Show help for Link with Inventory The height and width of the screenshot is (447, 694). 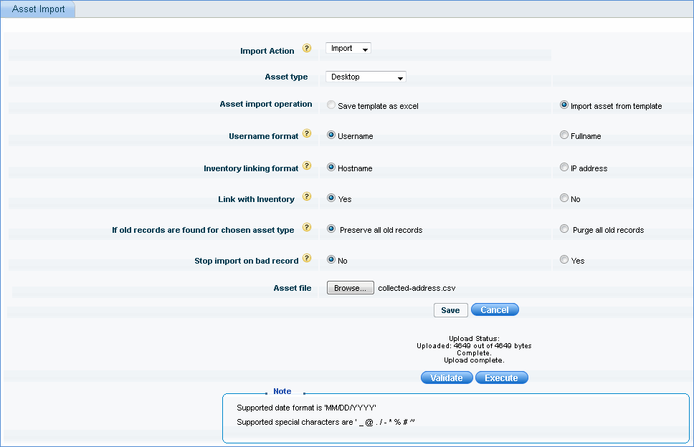tap(307, 197)
